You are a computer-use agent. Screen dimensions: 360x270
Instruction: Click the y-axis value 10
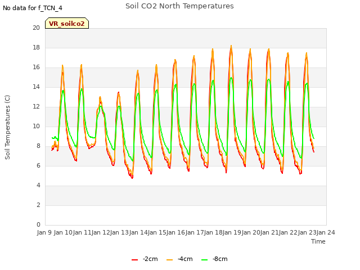pyautogui.click(x=36, y=126)
